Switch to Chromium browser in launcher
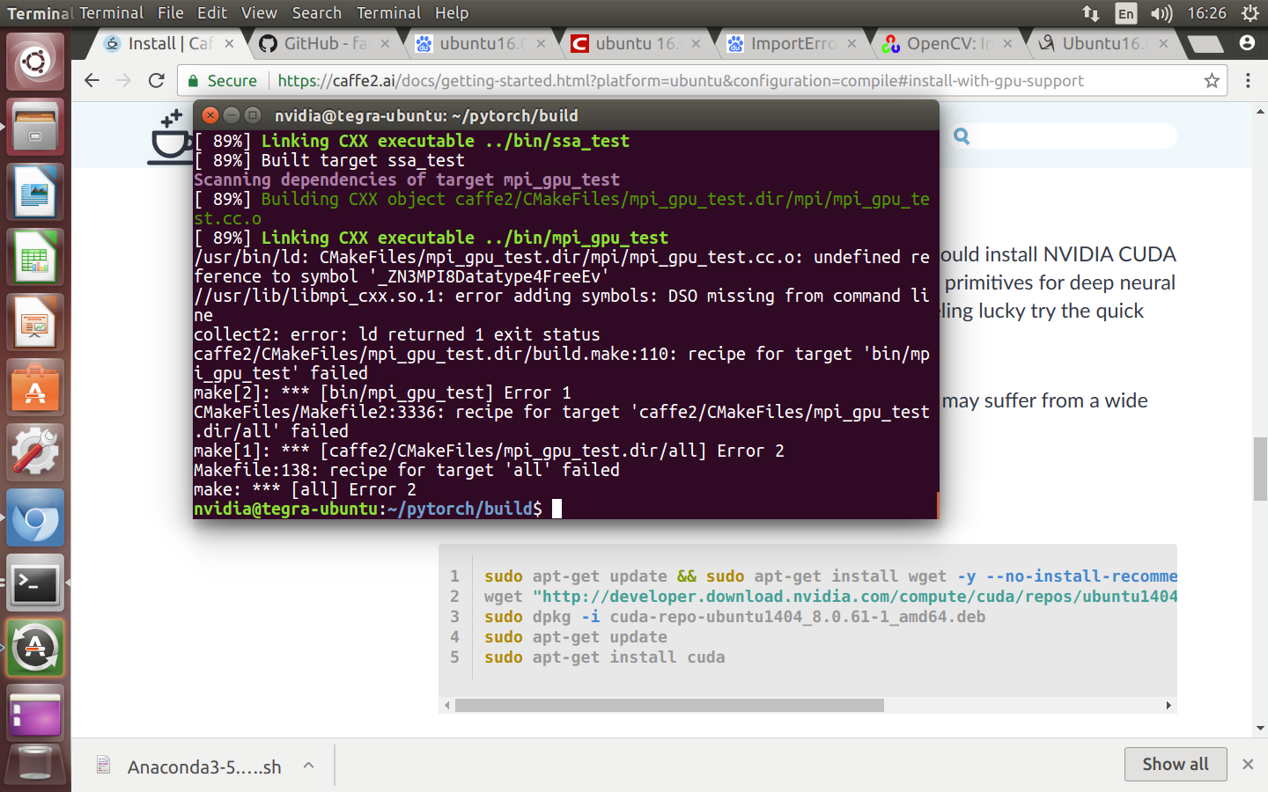The width and height of the screenshot is (1268, 792). 35,517
